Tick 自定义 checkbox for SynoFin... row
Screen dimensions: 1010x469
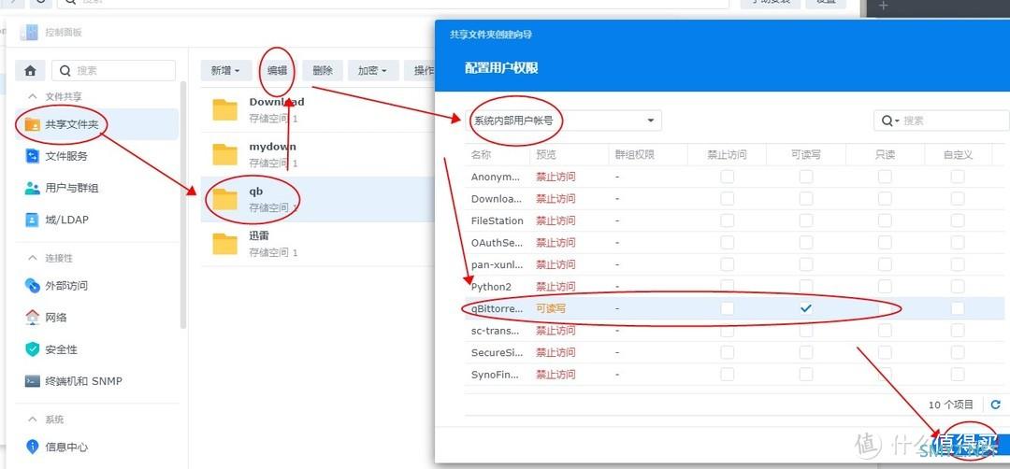tap(958, 374)
